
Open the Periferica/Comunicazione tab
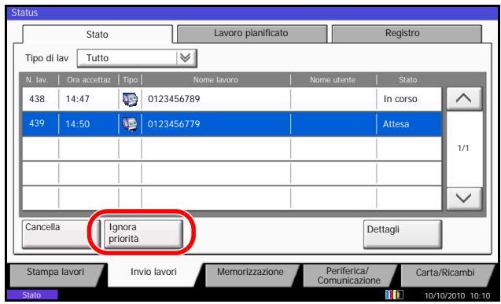tap(349, 275)
